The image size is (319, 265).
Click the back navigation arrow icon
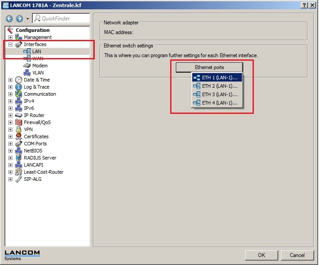tap(9, 19)
